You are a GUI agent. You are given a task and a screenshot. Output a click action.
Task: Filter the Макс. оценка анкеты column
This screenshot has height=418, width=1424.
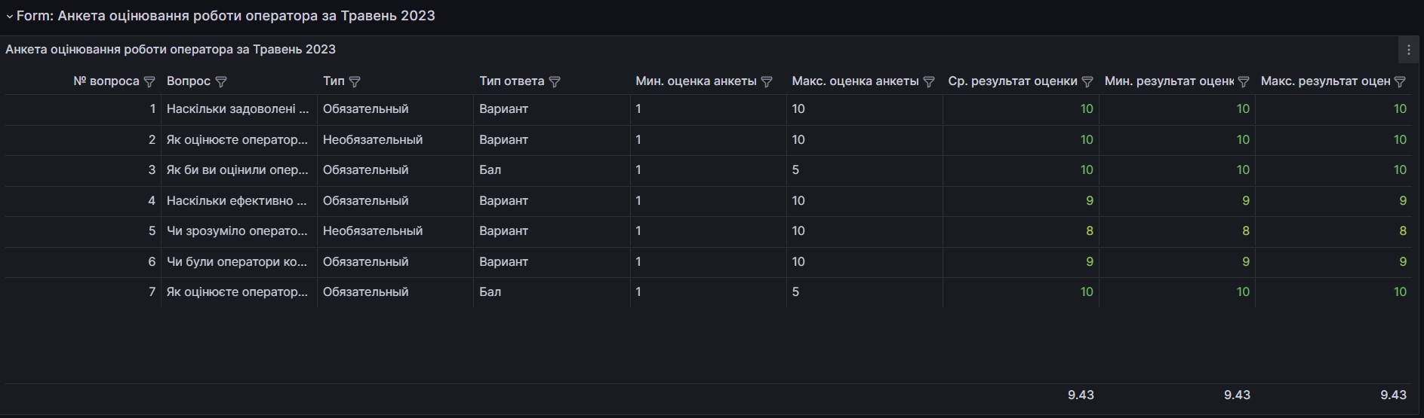(929, 81)
